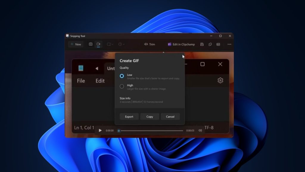Screen dimensions: 305x172
Task: Export the GIF
Action: coord(129,116)
